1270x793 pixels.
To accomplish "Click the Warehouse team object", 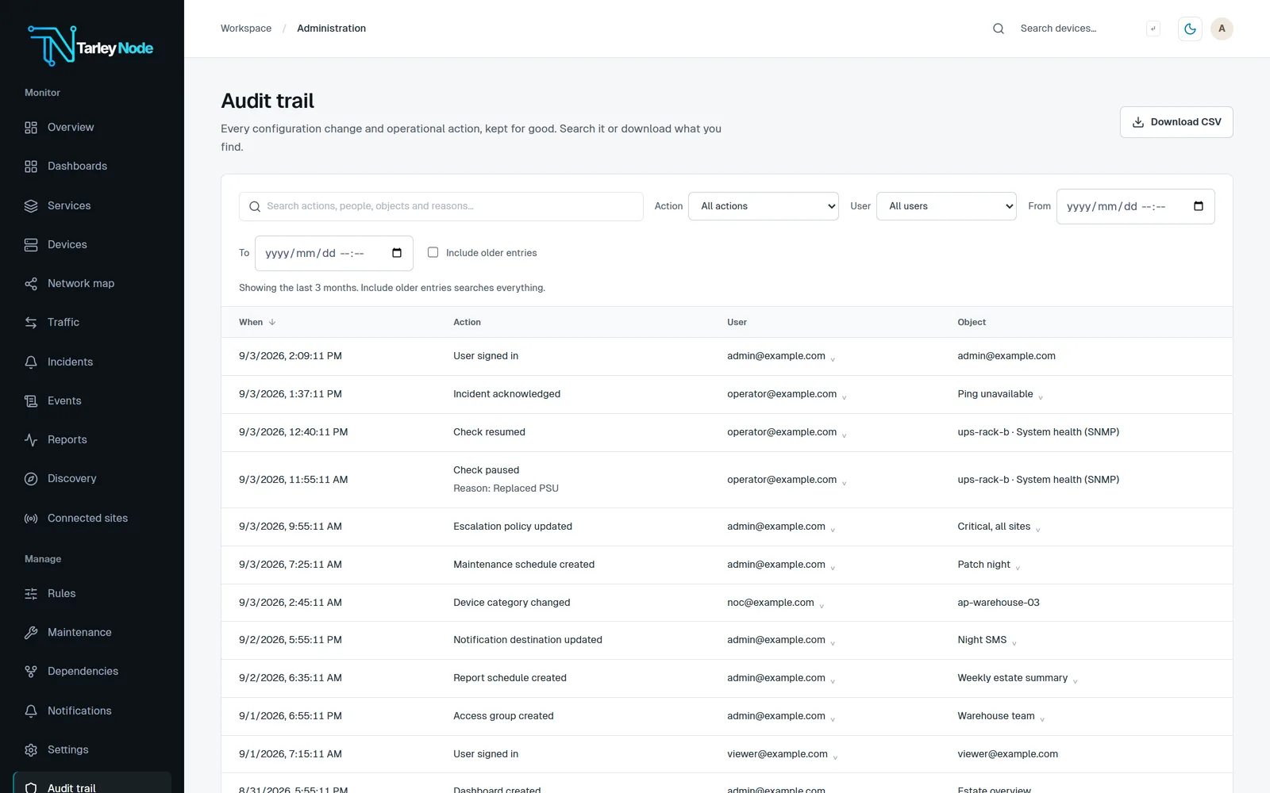I will click(x=996, y=716).
